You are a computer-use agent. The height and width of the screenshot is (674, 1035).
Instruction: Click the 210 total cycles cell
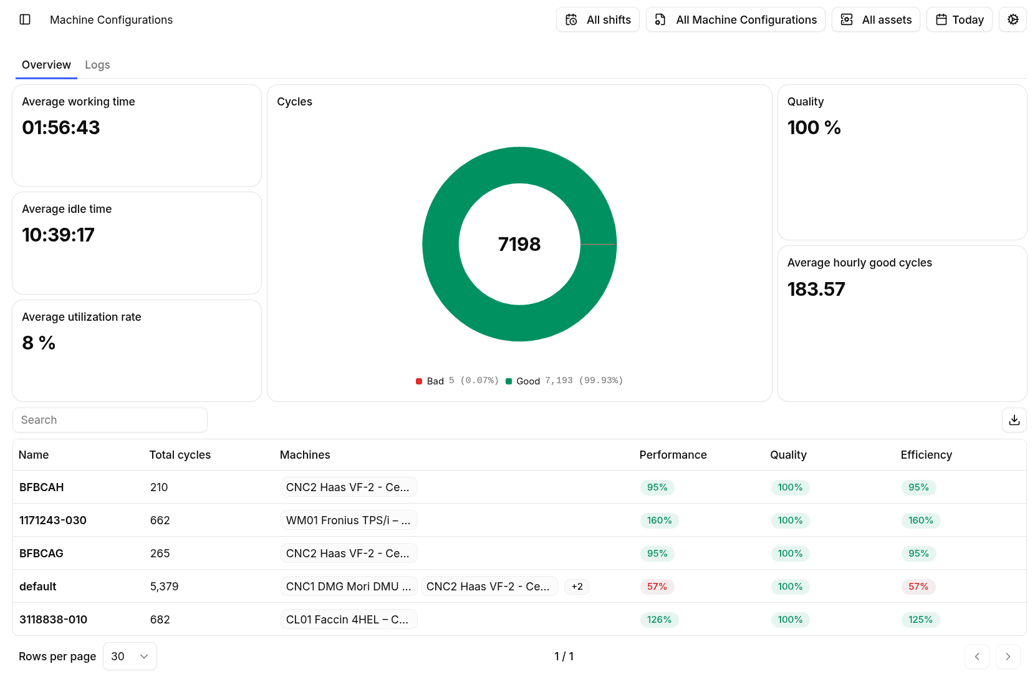coord(159,487)
